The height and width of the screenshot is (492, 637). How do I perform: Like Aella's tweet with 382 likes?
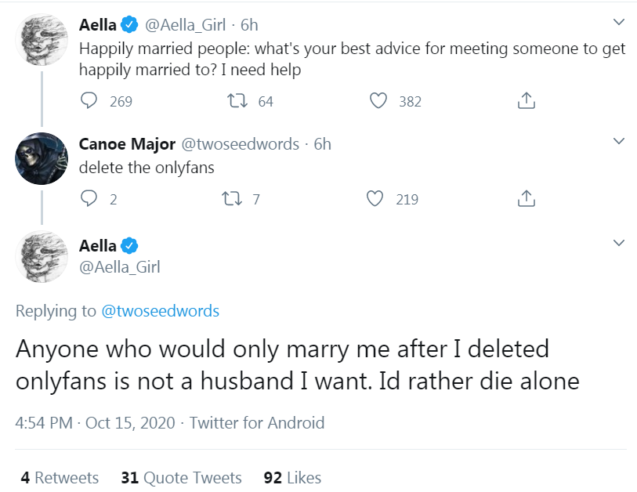pos(378,101)
